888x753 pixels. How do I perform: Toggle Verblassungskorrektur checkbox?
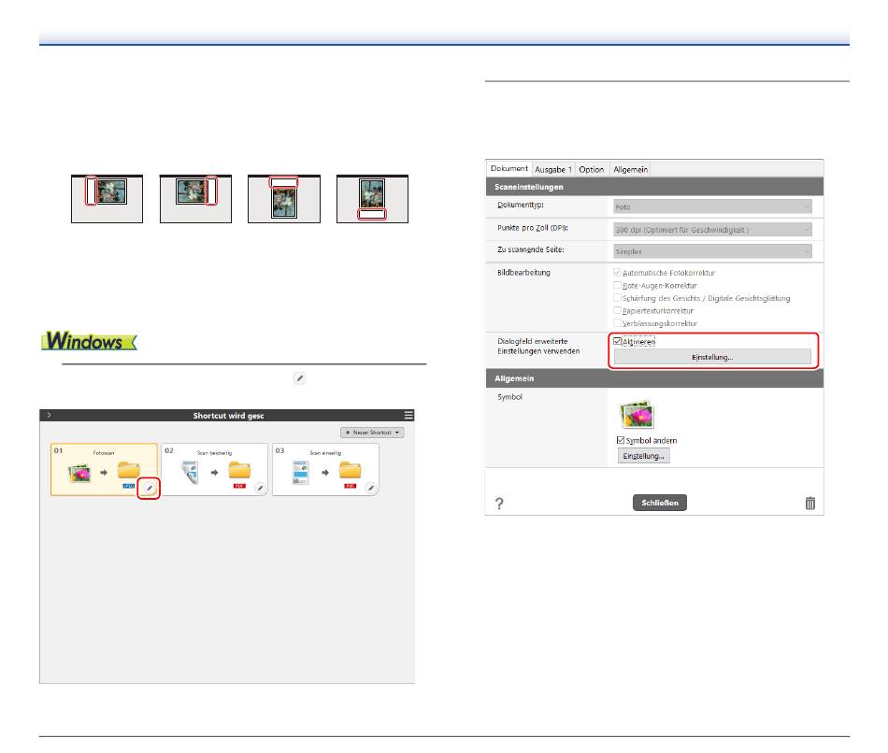coord(617,323)
